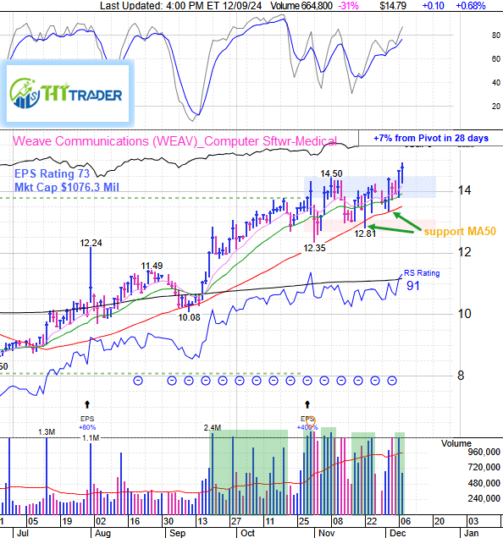Click the 480,000 volume axis label
Viewport: 503px width, 538px height.
pyautogui.click(x=484, y=483)
